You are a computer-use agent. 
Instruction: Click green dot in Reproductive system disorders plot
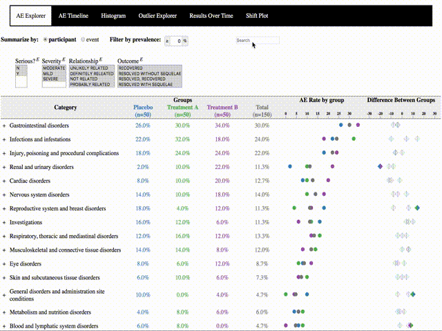(294, 208)
